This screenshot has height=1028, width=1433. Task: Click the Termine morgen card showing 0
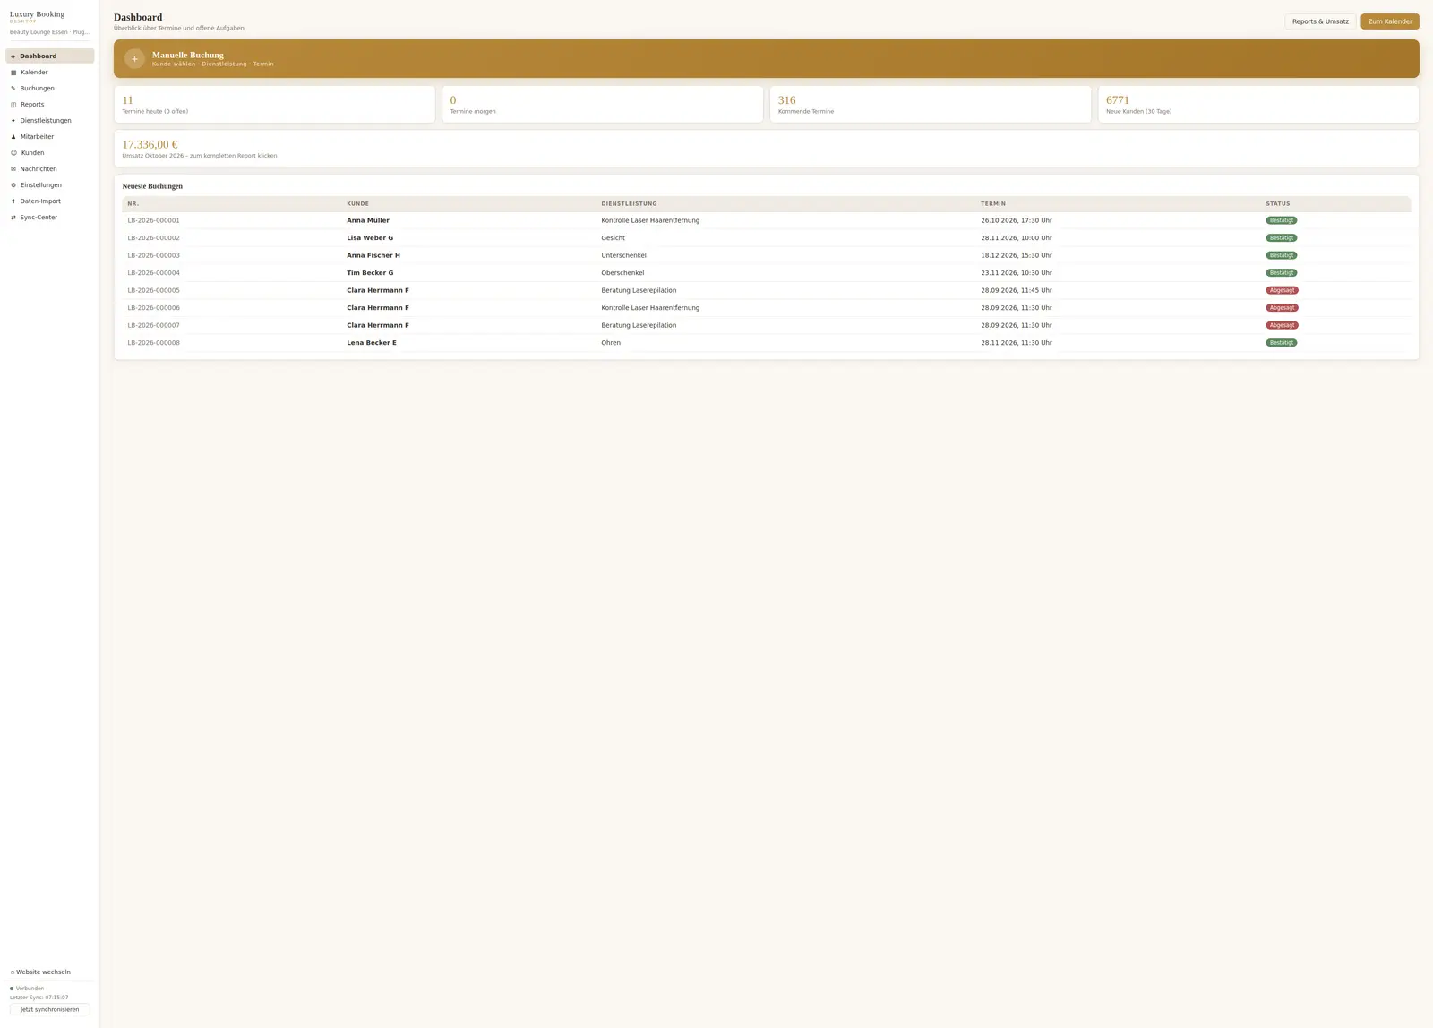point(603,104)
